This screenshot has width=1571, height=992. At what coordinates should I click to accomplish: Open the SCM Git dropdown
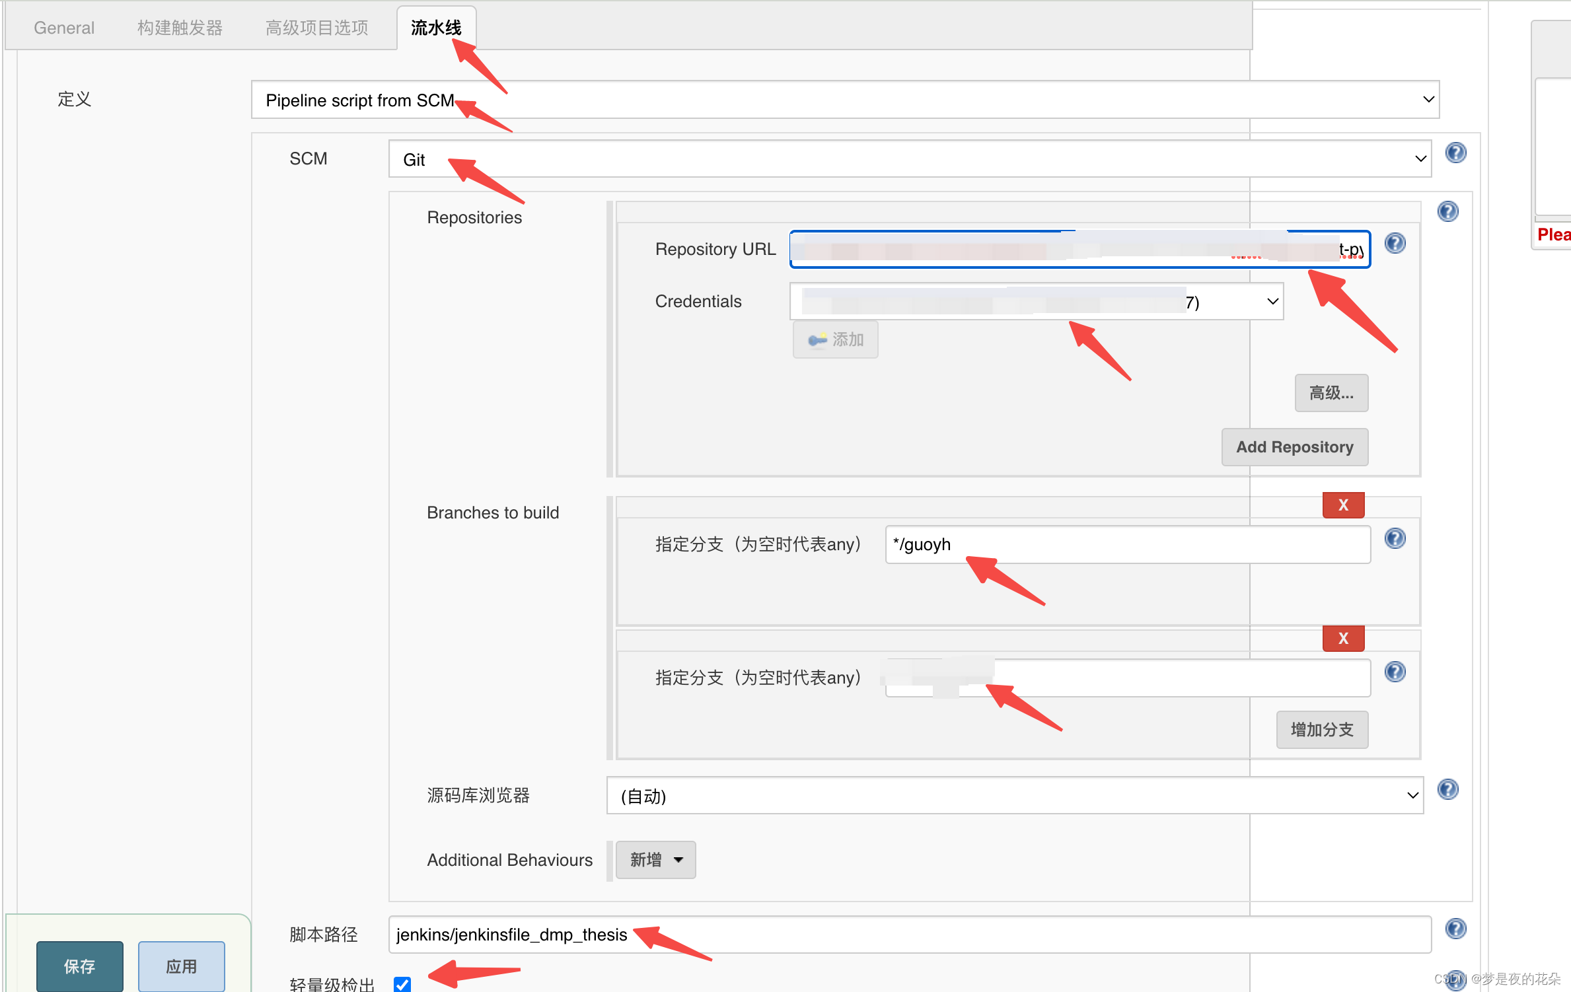tap(910, 159)
